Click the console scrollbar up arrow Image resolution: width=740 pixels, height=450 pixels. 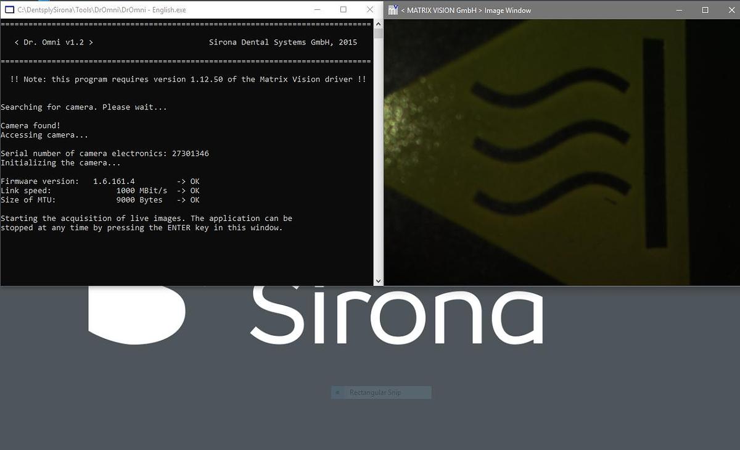click(x=379, y=23)
